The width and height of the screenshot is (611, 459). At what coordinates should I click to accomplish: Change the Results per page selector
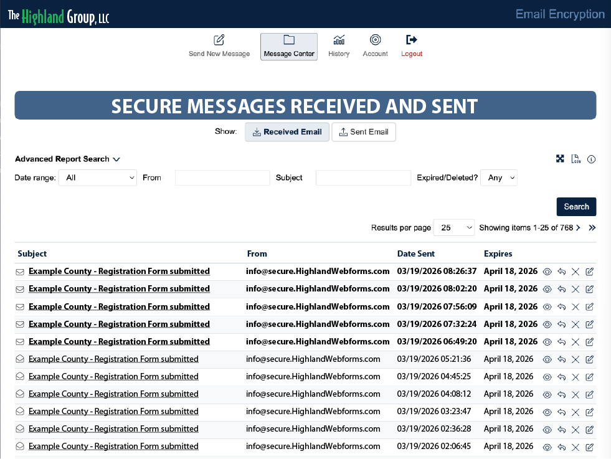coord(453,227)
